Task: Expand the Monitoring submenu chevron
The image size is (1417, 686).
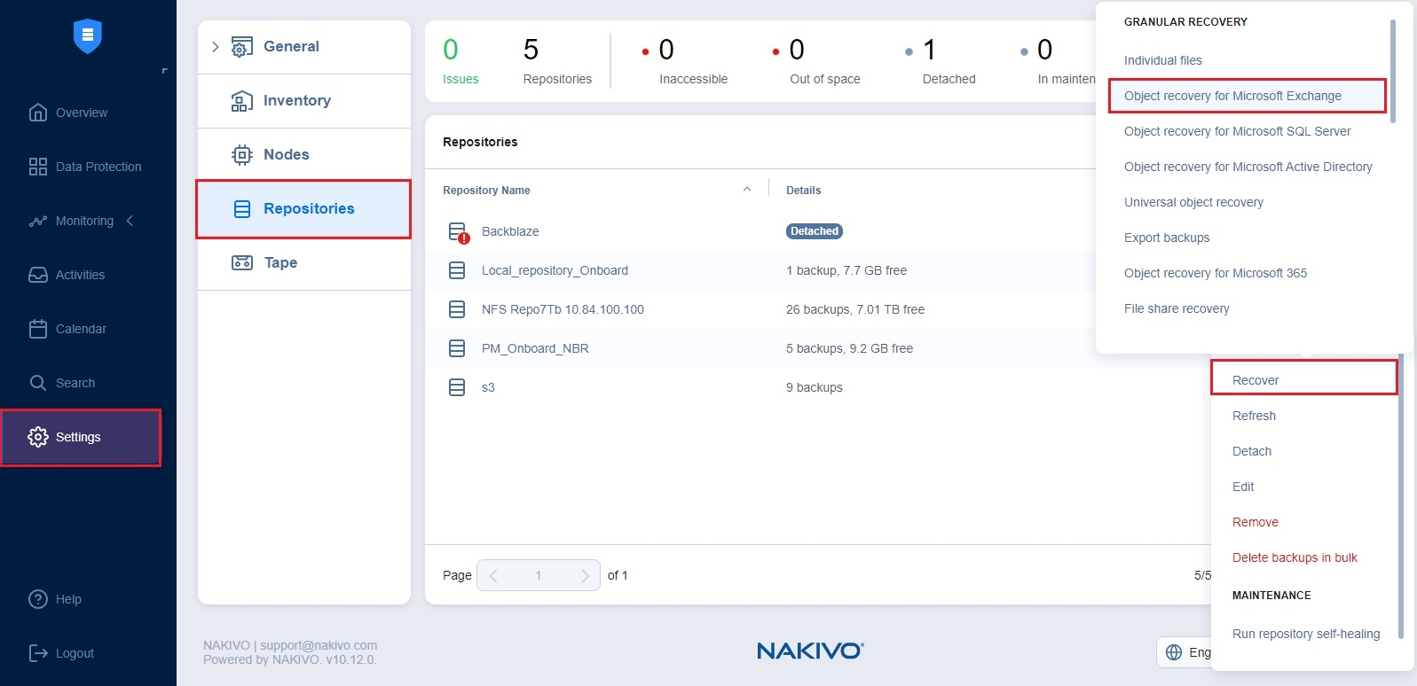Action: [x=130, y=221]
